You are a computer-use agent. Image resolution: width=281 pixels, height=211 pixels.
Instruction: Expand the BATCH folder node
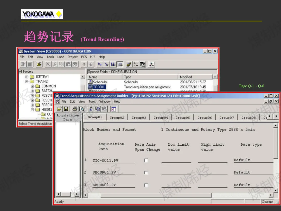(x=32, y=91)
